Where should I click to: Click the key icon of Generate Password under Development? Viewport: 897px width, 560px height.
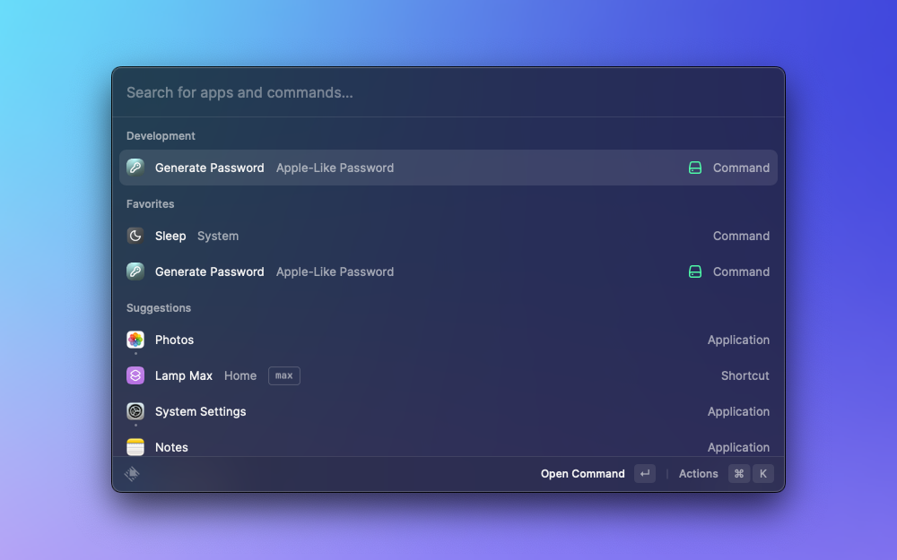tap(135, 168)
